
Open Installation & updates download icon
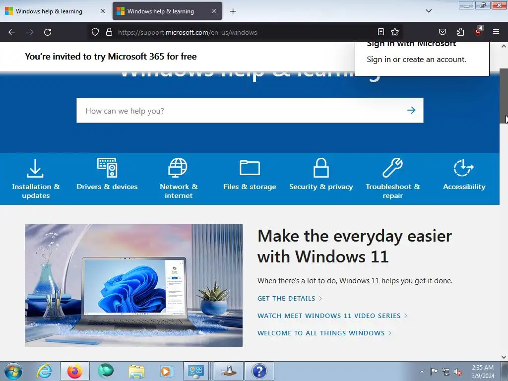(x=35, y=168)
